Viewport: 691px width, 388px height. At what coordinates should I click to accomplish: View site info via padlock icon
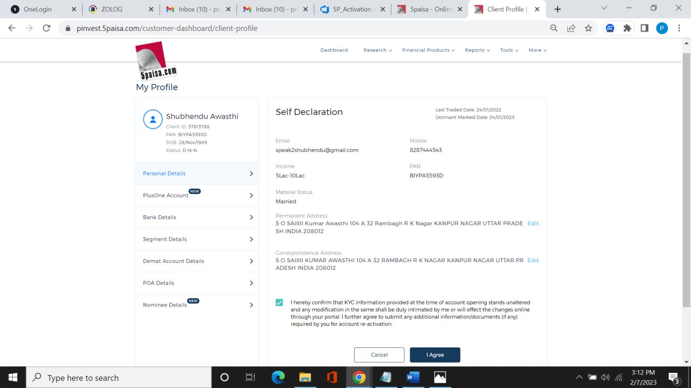point(67,28)
